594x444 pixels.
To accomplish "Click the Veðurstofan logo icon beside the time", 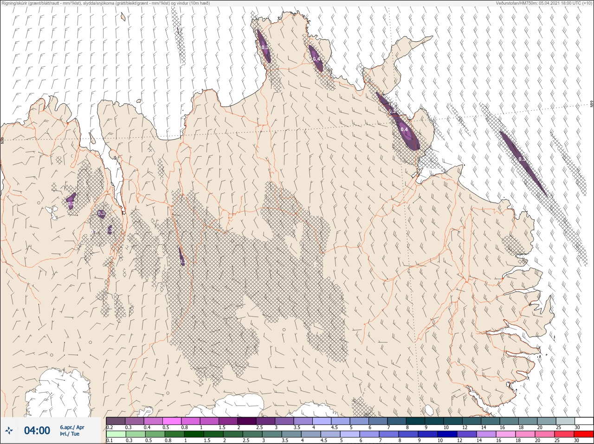I will [9, 431].
